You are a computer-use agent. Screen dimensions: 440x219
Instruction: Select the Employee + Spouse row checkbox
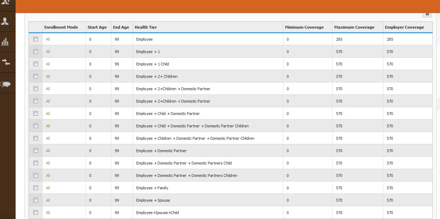coord(35,200)
